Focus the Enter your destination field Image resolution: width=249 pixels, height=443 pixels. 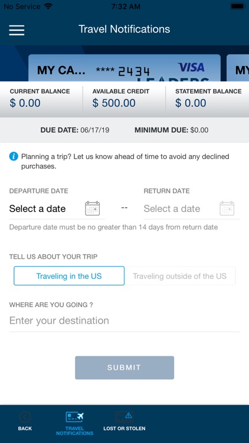coord(125,321)
